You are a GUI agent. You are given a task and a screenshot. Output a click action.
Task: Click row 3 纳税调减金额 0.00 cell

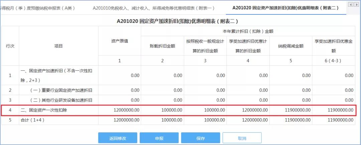(291, 100)
